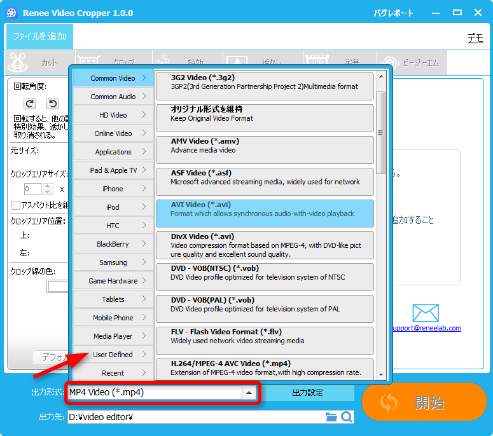The width and height of the screenshot is (493, 436).
Task: Open the reneelab.com support email link
Action: 427,328
